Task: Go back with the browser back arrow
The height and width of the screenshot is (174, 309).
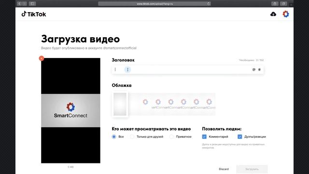Action: tap(19, 3)
